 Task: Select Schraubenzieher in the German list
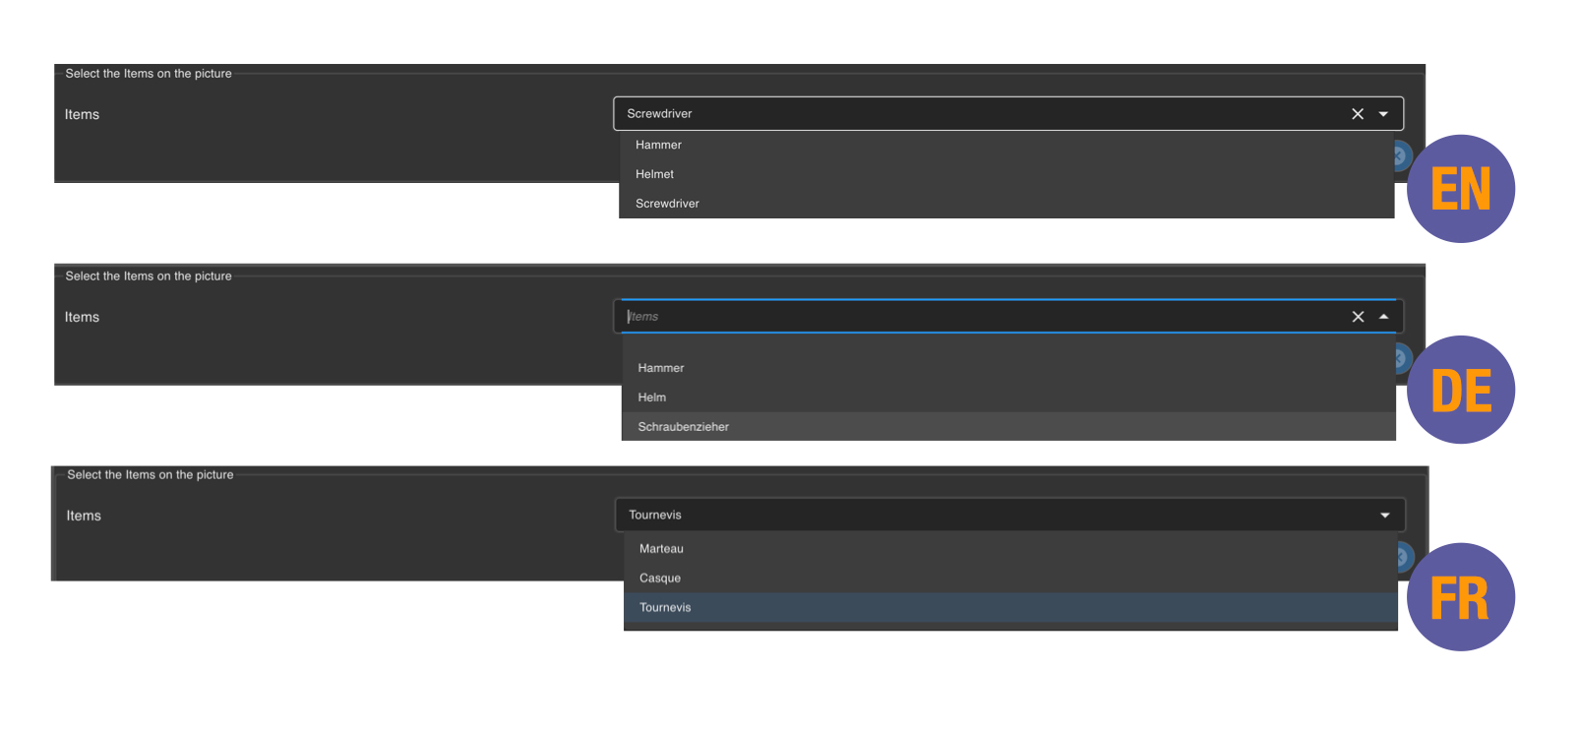coord(683,427)
